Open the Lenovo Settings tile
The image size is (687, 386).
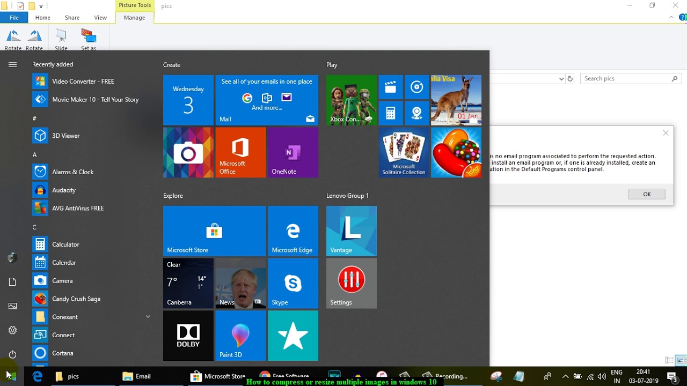click(x=352, y=284)
